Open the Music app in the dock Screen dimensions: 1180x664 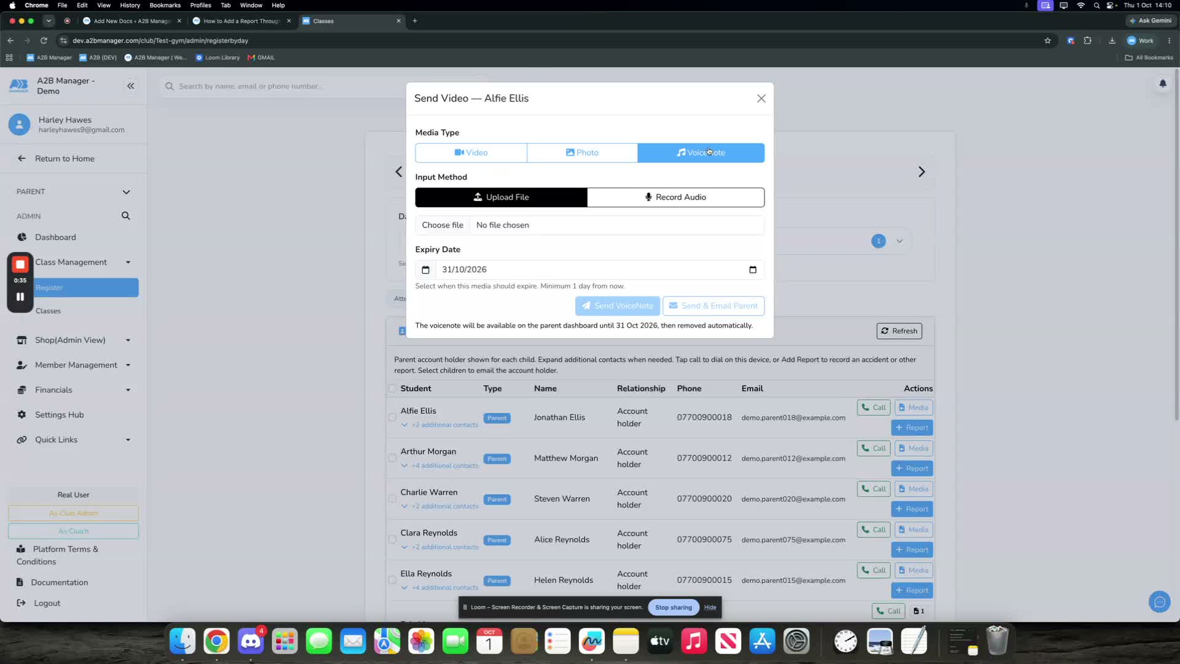pyautogui.click(x=694, y=641)
